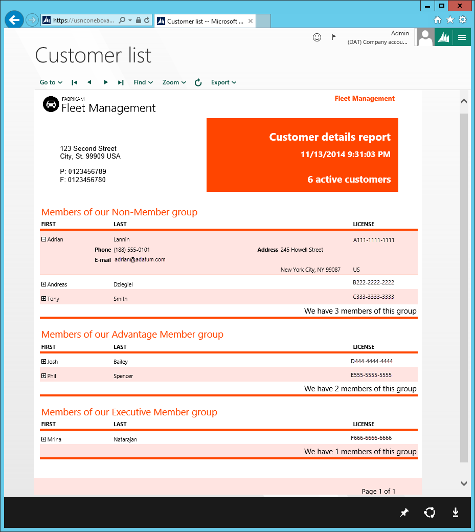Click the browser back arrow button
The image size is (475, 532).
[x=14, y=20]
